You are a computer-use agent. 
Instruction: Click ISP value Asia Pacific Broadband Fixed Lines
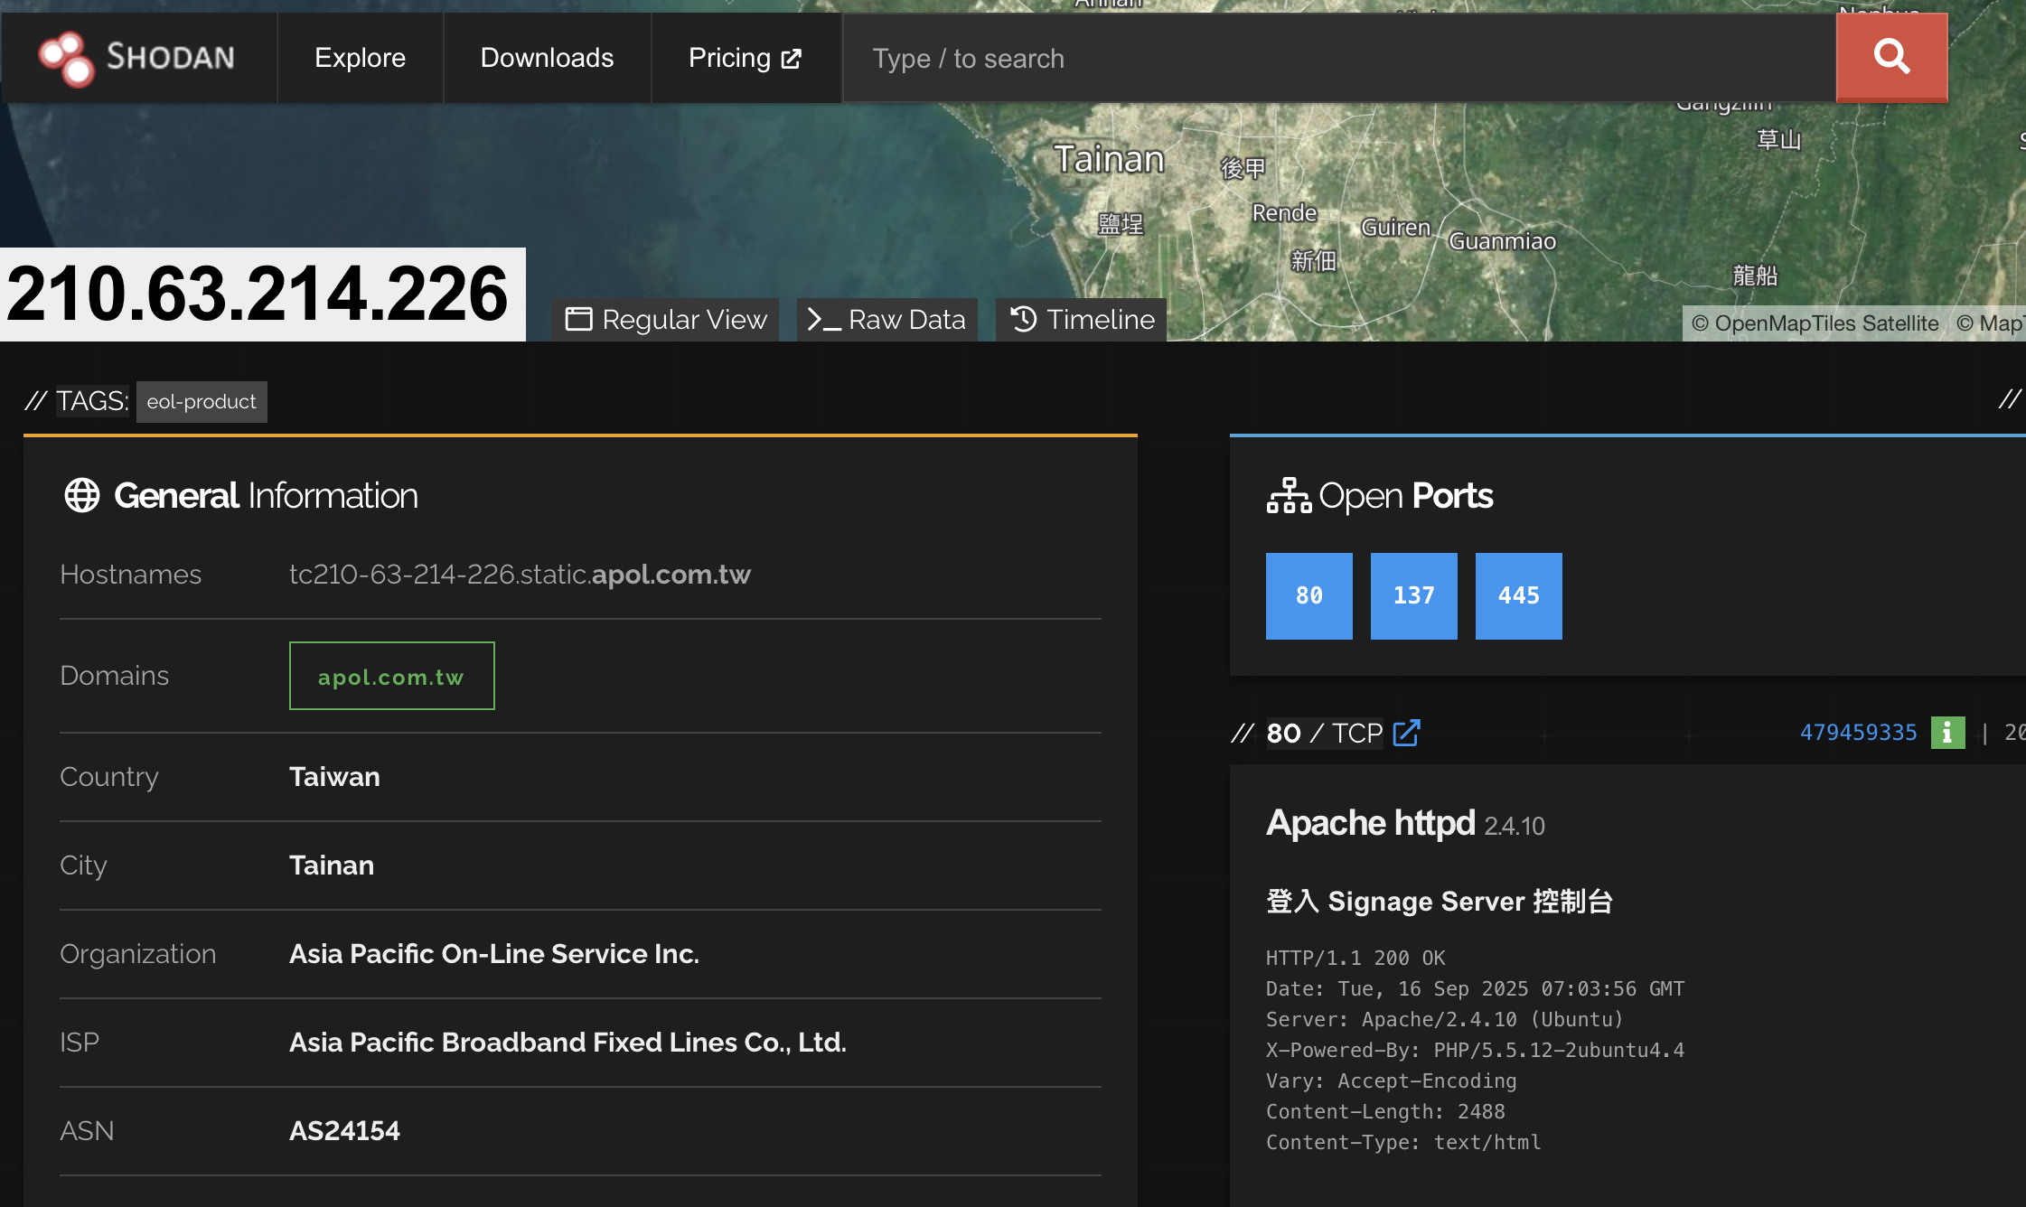point(567,1043)
